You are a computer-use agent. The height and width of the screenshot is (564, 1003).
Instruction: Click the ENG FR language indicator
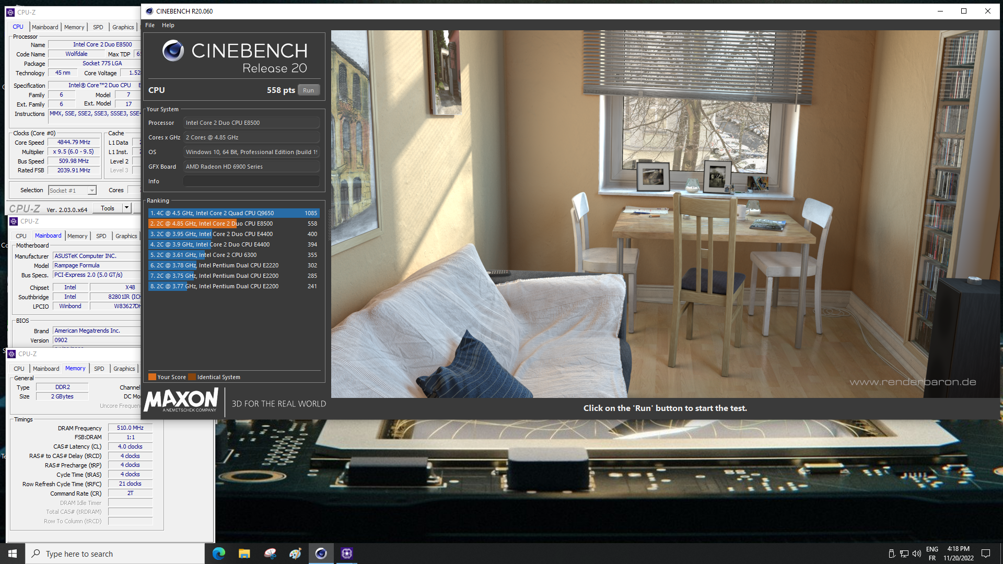[932, 554]
